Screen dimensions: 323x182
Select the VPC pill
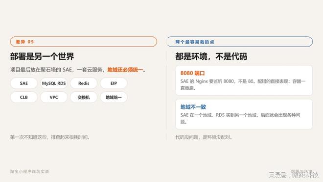click(54, 97)
